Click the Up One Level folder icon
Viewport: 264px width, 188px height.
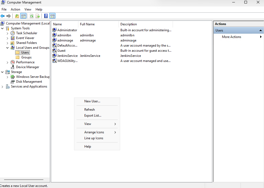click(x=17, y=16)
